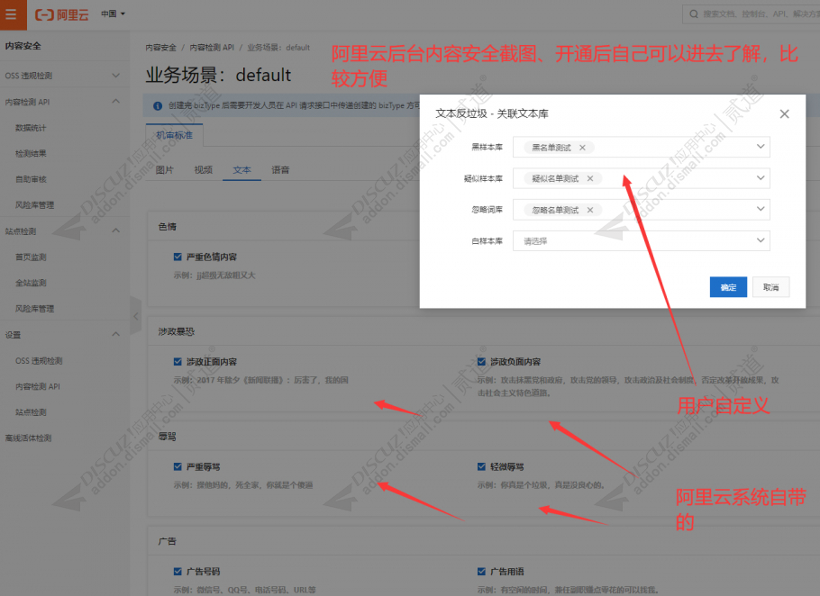Open 首页监测 in sidebar
The width and height of the screenshot is (820, 596).
[x=31, y=257]
